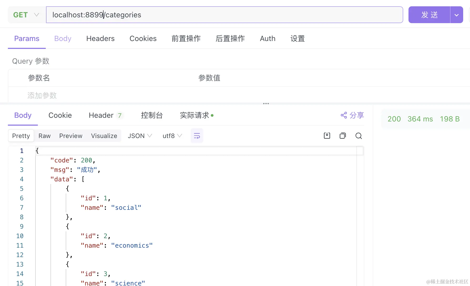Screen dimensions: 470x286
Task: Select the response Body tab
Action: [x=23, y=115]
